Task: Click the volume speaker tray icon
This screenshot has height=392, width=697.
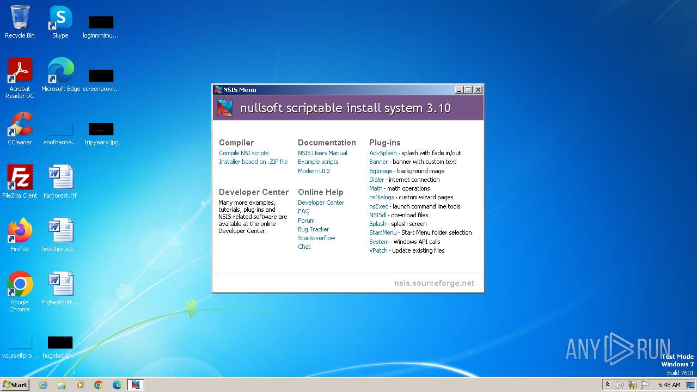Action: pos(619,385)
